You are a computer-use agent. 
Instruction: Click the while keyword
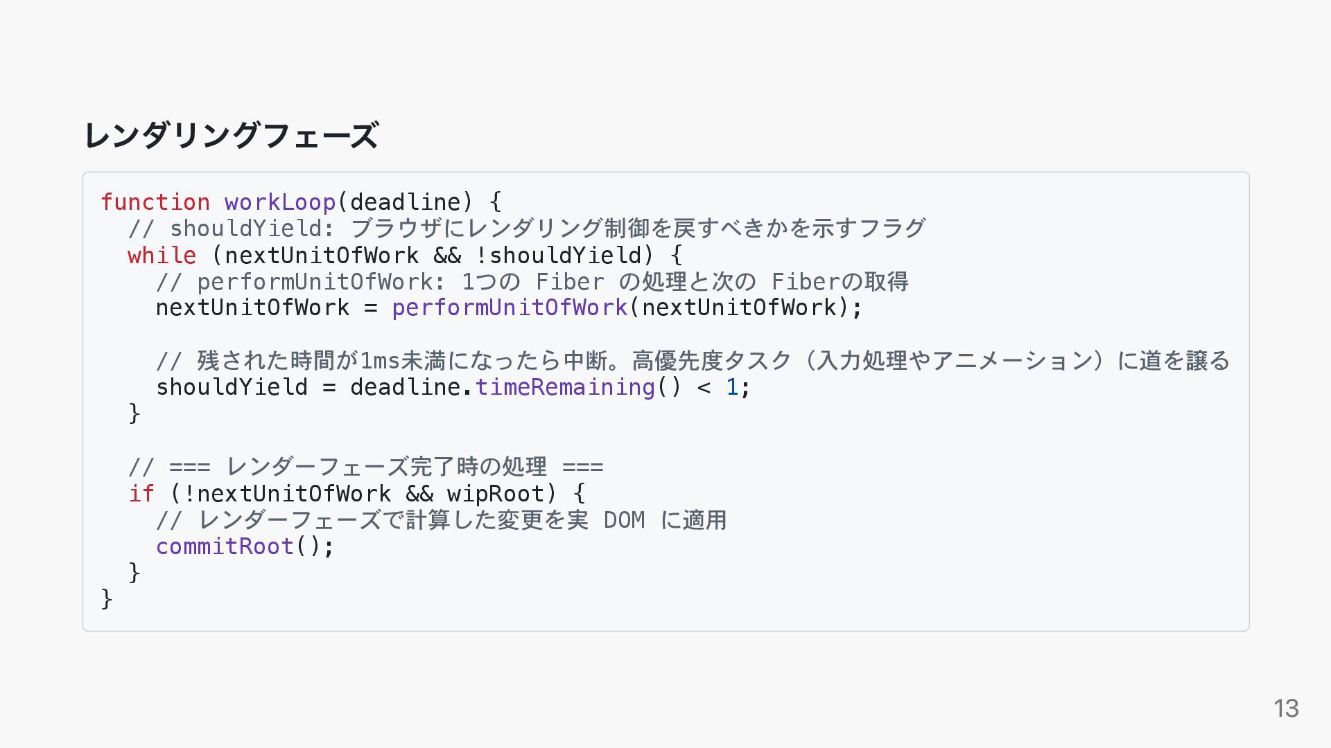(162, 256)
